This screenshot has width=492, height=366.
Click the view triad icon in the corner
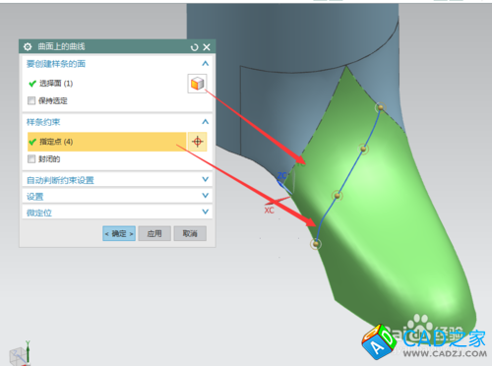pyautogui.click(x=21, y=353)
